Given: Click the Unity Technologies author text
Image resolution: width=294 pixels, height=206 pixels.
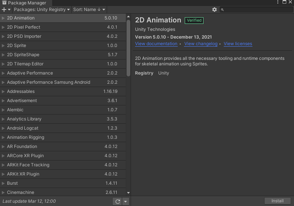Looking at the screenshot, I should click(x=155, y=29).
